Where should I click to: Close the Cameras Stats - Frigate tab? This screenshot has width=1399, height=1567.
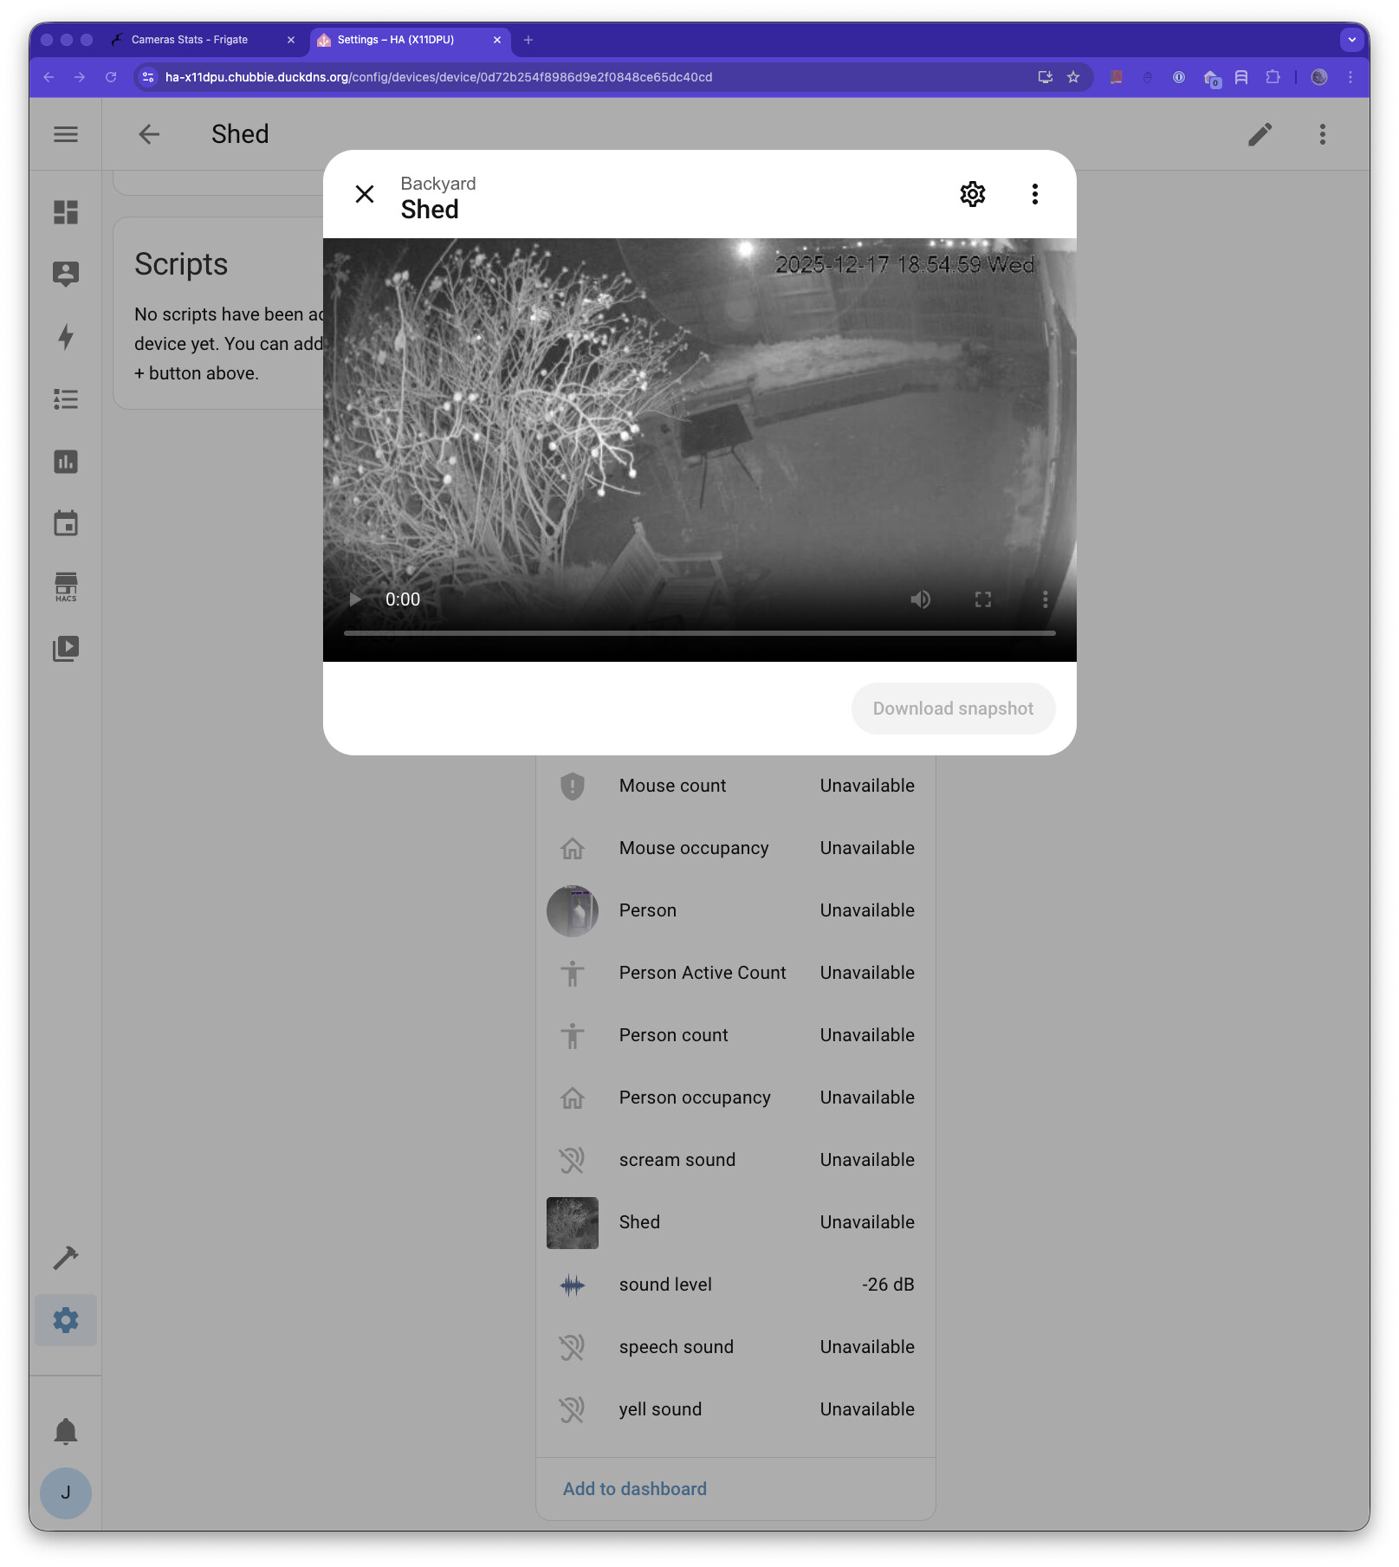pyautogui.click(x=291, y=40)
